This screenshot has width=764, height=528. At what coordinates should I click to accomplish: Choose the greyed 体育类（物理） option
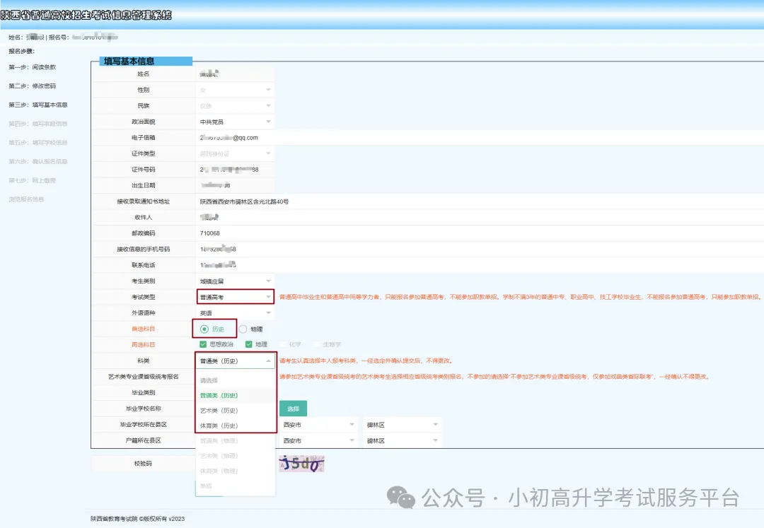coord(235,471)
